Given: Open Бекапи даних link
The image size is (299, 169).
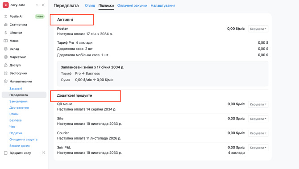Looking at the screenshot, I should 20,146.
